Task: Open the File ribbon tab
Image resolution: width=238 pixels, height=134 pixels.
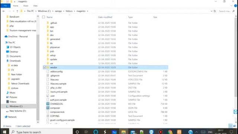Action: coord(5,6)
